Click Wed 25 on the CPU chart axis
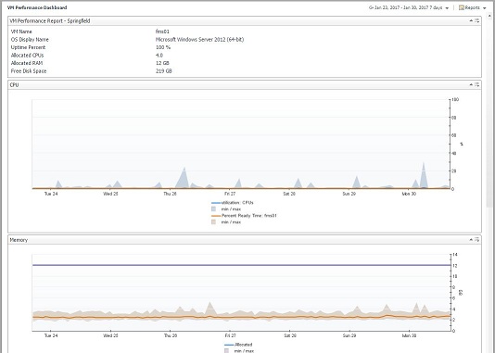 (110, 194)
